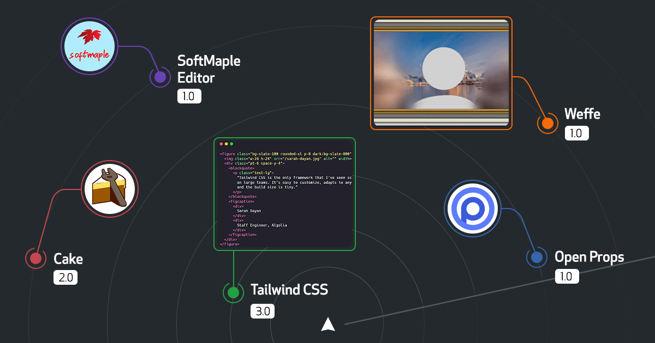
Task: Expand the Weffe 1.0 version badge
Action: (576, 132)
